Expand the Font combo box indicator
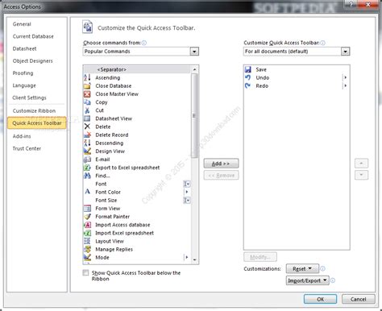The image size is (382, 311). [187, 184]
